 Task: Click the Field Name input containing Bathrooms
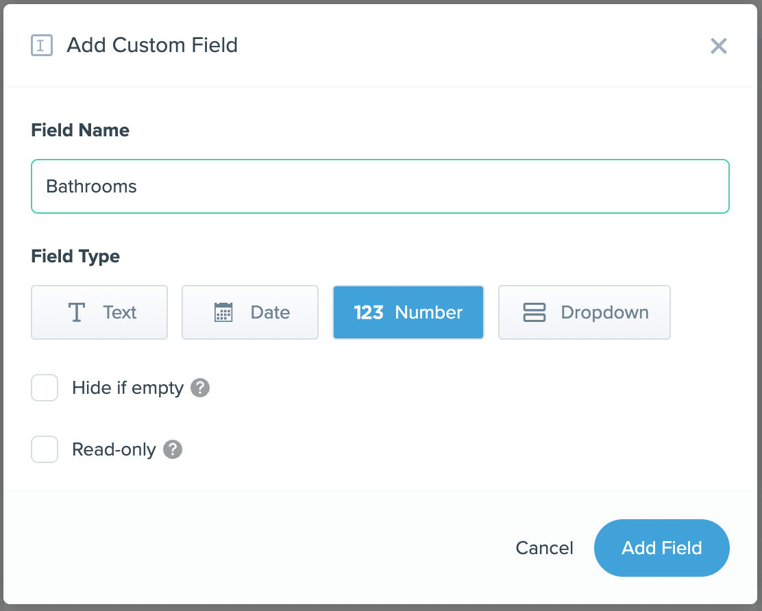[x=380, y=186]
